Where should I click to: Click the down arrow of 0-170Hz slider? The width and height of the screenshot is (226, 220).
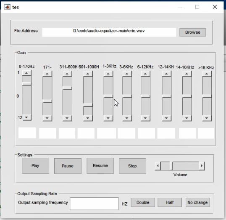26,117
